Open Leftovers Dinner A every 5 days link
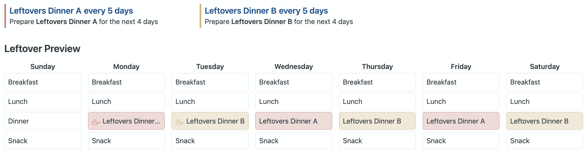This screenshot has width=588, height=156. click(x=71, y=11)
